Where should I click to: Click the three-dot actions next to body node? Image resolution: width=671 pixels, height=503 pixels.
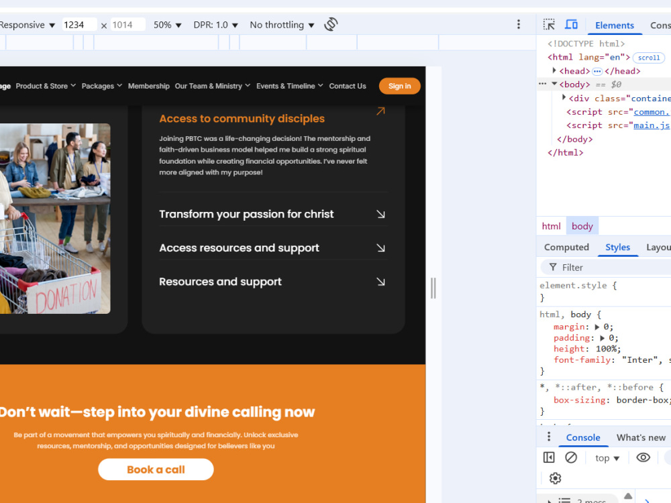(x=542, y=84)
